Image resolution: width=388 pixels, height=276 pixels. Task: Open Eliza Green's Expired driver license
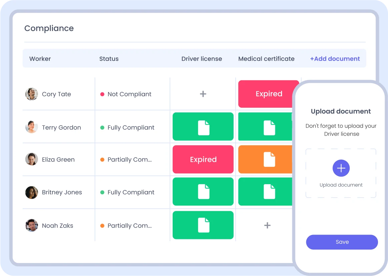pos(203,159)
